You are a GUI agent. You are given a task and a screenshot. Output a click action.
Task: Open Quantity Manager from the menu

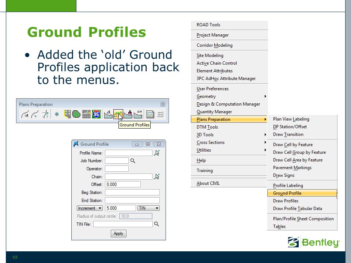click(229, 112)
